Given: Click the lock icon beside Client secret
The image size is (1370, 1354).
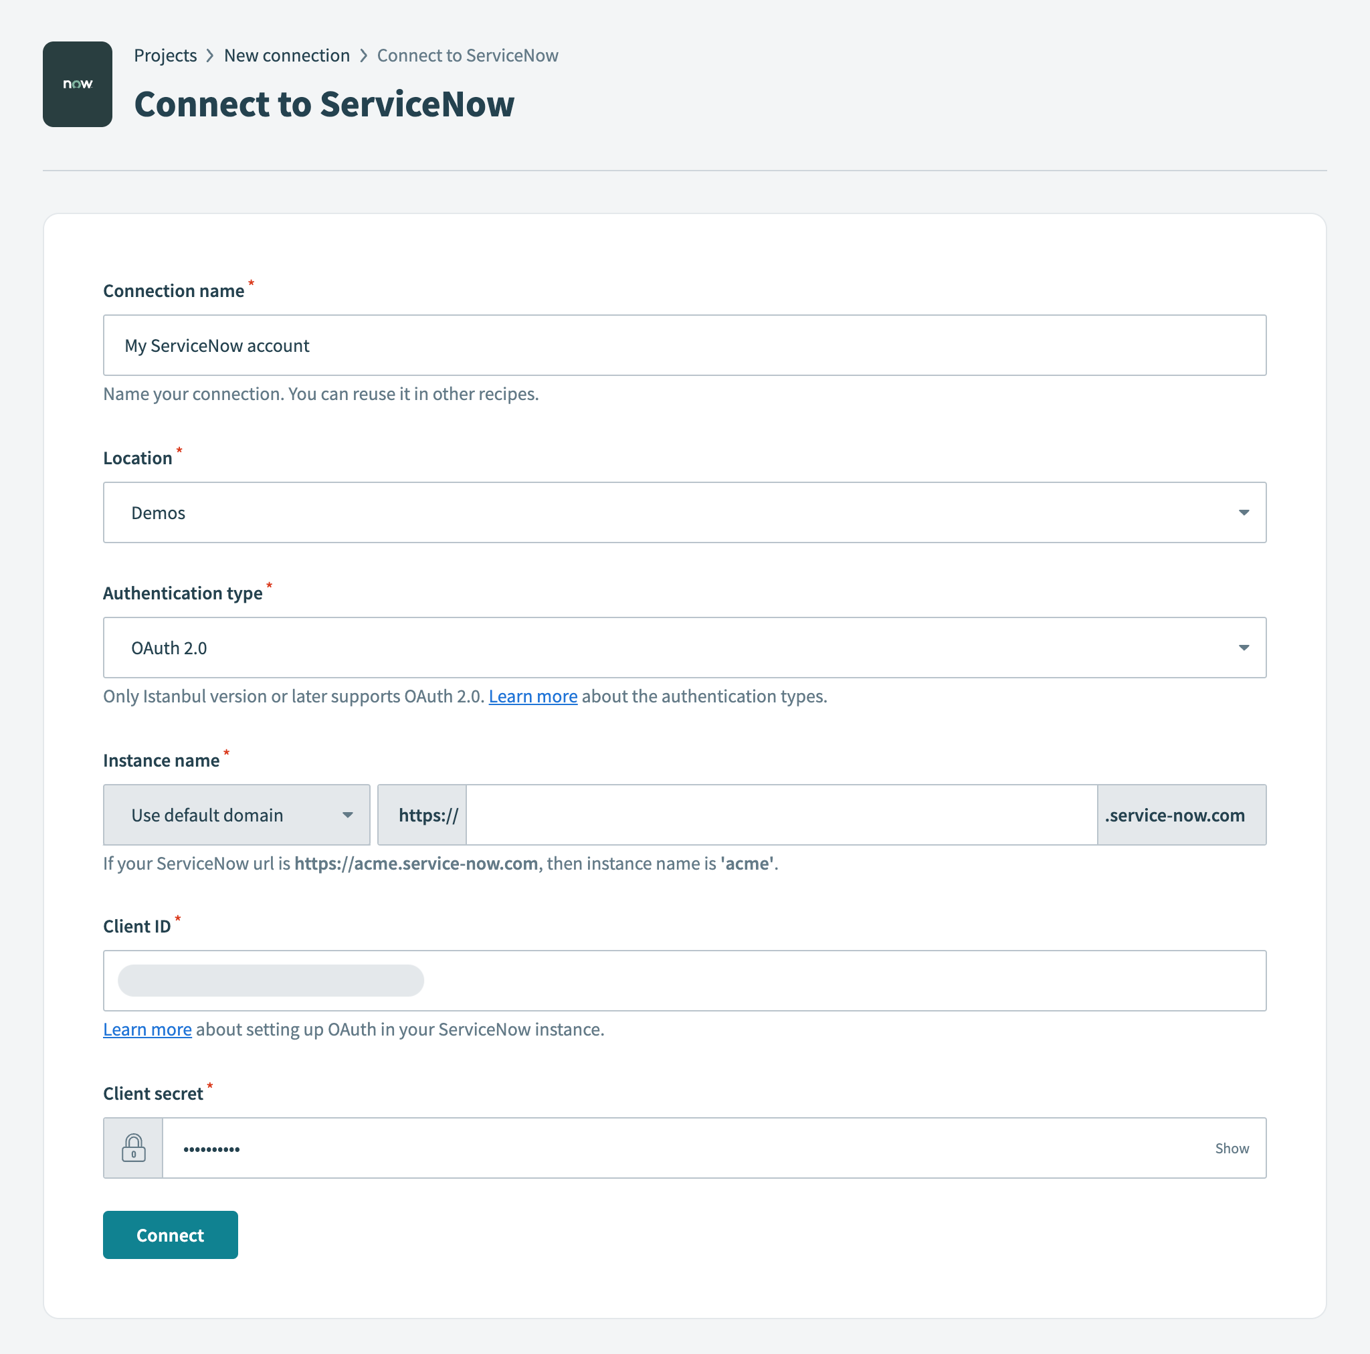Looking at the screenshot, I should [133, 1147].
